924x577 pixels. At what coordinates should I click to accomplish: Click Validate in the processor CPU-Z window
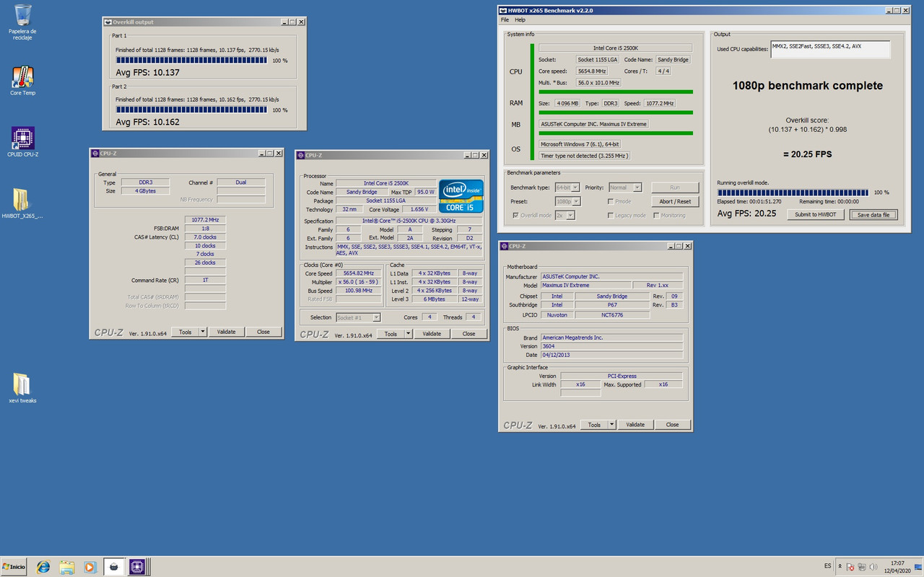click(x=432, y=334)
